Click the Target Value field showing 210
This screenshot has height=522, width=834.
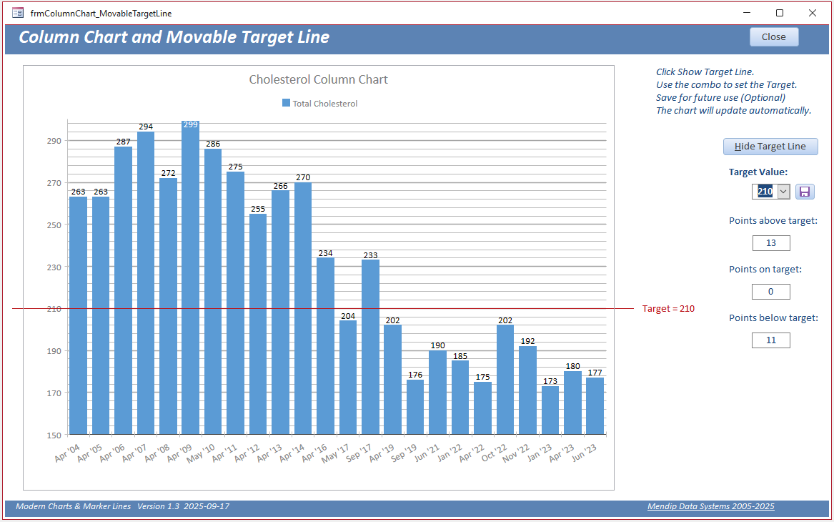[x=765, y=192]
